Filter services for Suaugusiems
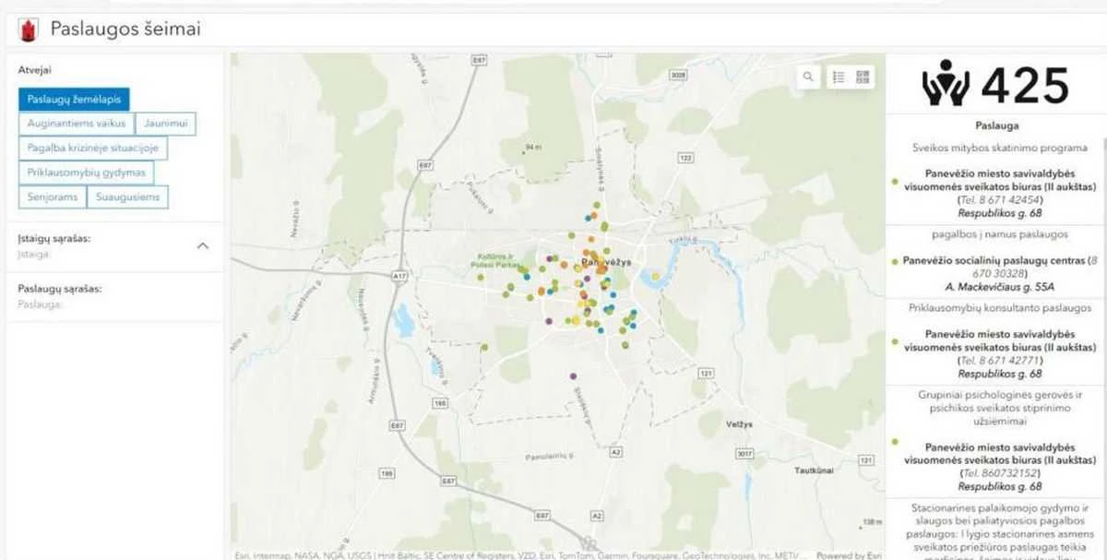Screen dimensions: 1107x560 [128, 197]
